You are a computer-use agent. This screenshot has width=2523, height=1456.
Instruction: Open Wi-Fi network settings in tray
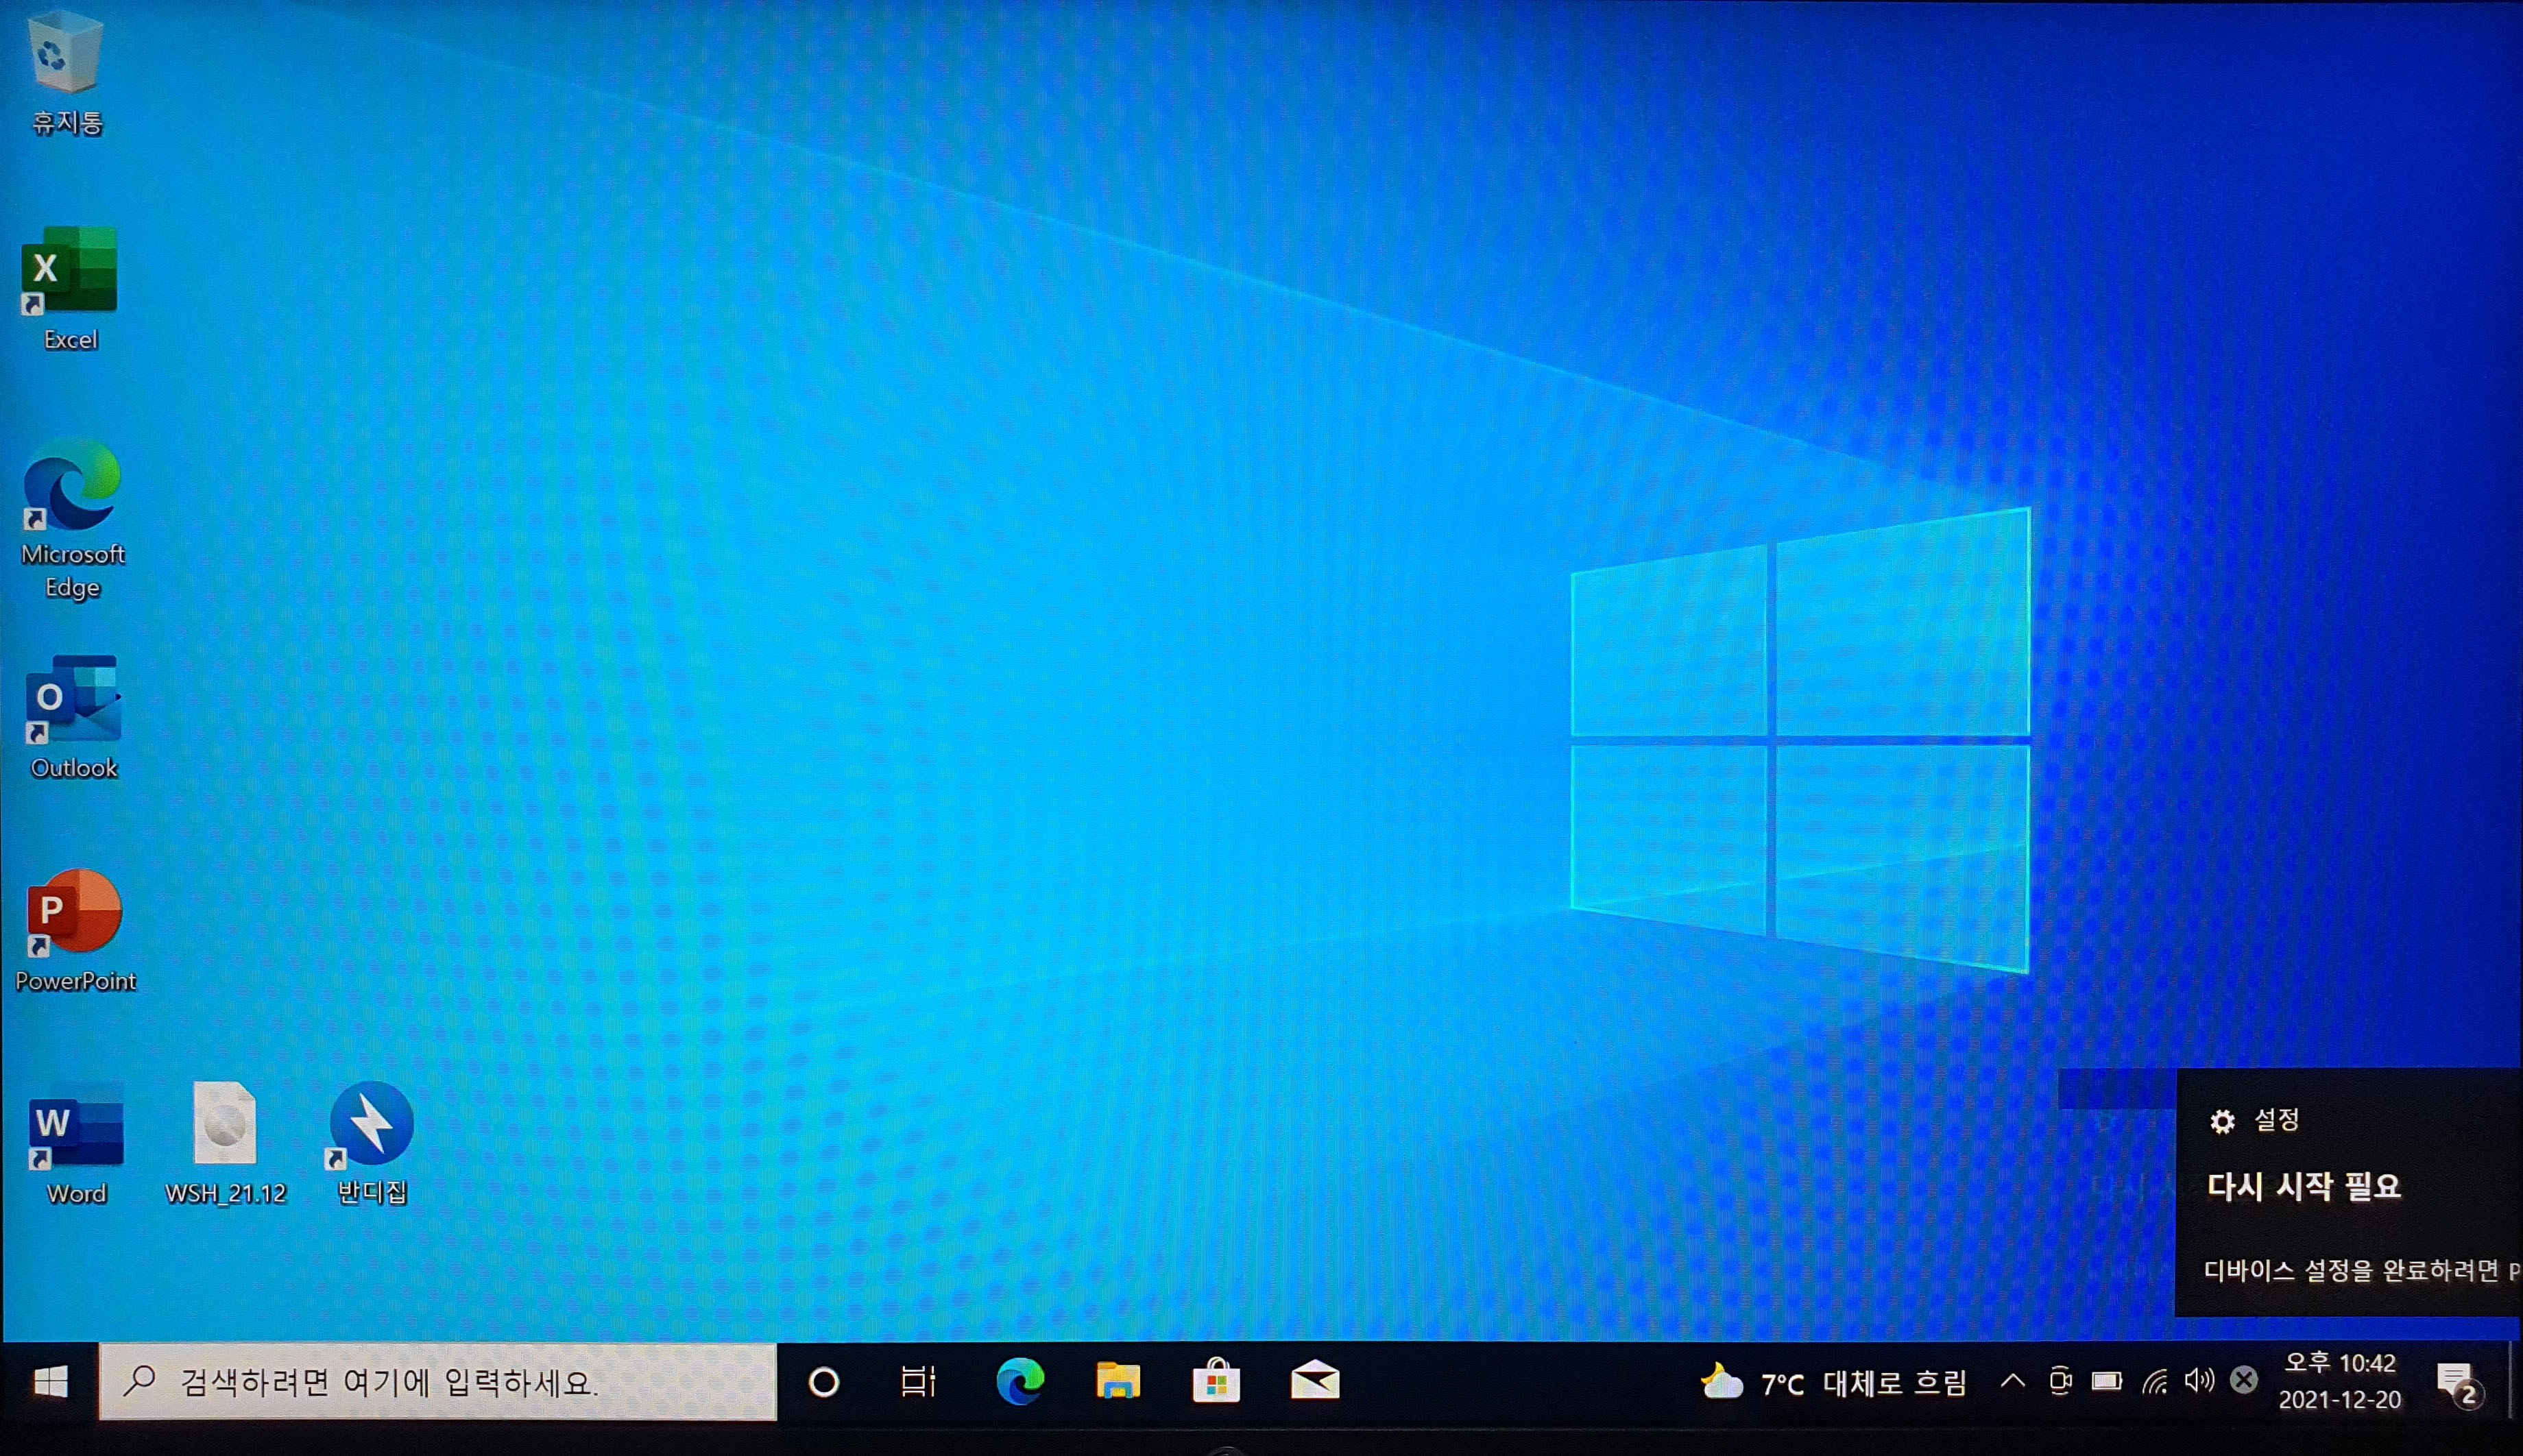pyautogui.click(x=2155, y=1382)
